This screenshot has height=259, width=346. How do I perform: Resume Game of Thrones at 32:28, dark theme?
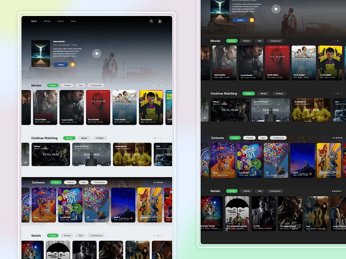pyautogui.click(x=271, y=110)
